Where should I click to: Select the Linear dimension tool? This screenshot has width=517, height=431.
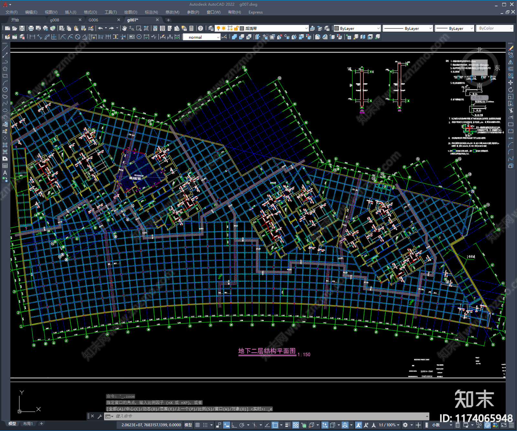[x=32, y=37]
